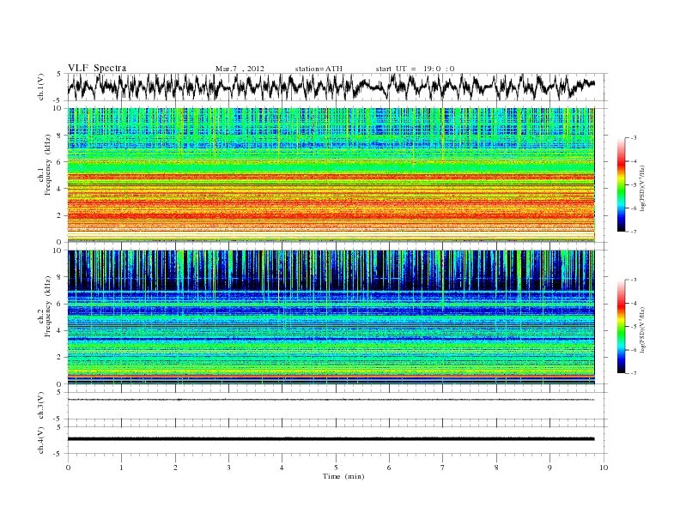Click time axis end label "10"
Screen dimensions: 680x525
pyautogui.click(x=604, y=468)
